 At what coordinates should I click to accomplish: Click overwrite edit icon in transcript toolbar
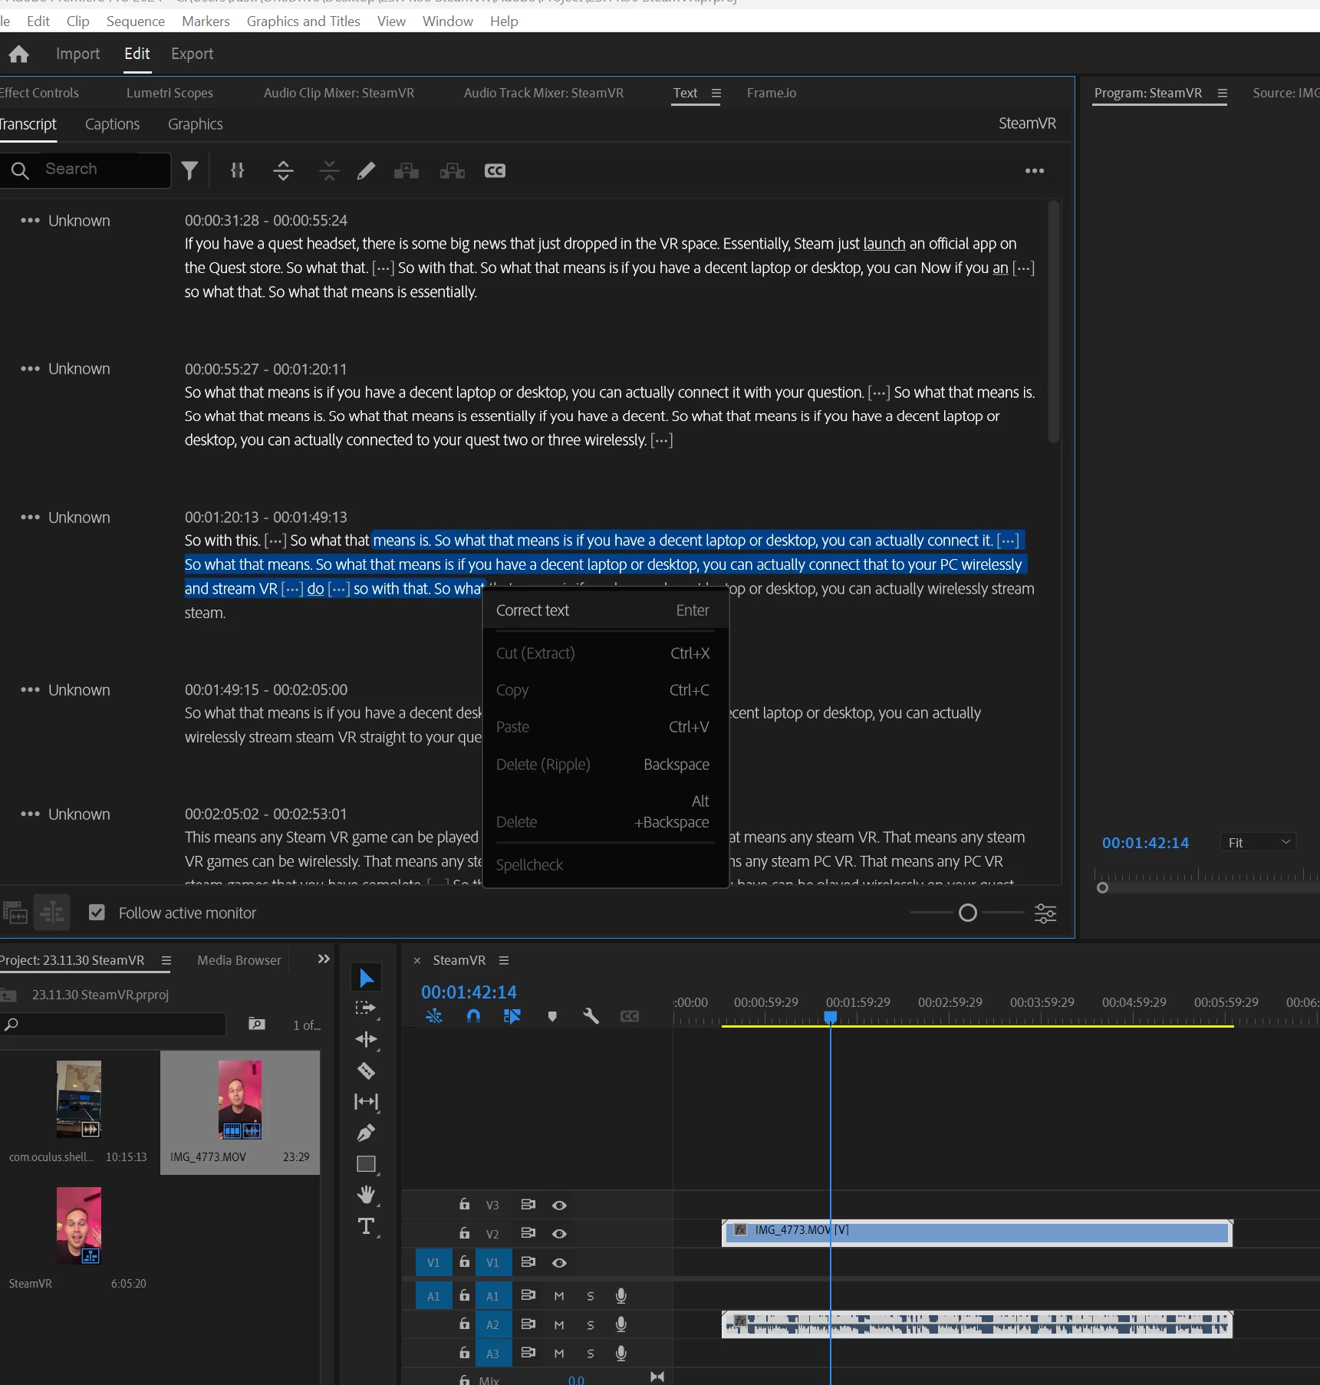pos(453,170)
